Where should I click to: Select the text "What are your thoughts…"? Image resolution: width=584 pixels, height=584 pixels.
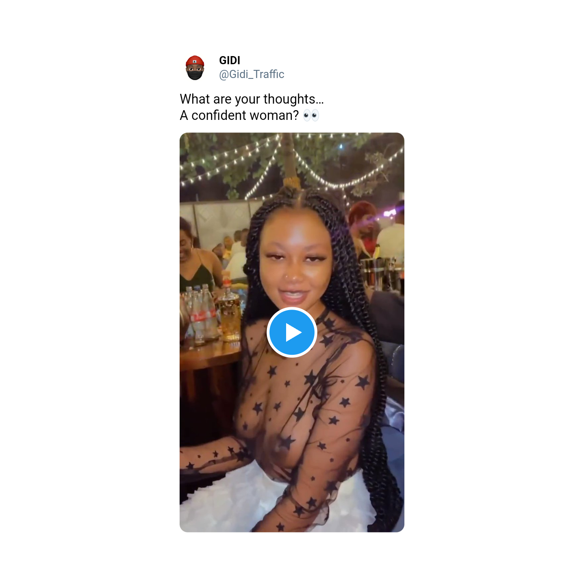tap(252, 99)
